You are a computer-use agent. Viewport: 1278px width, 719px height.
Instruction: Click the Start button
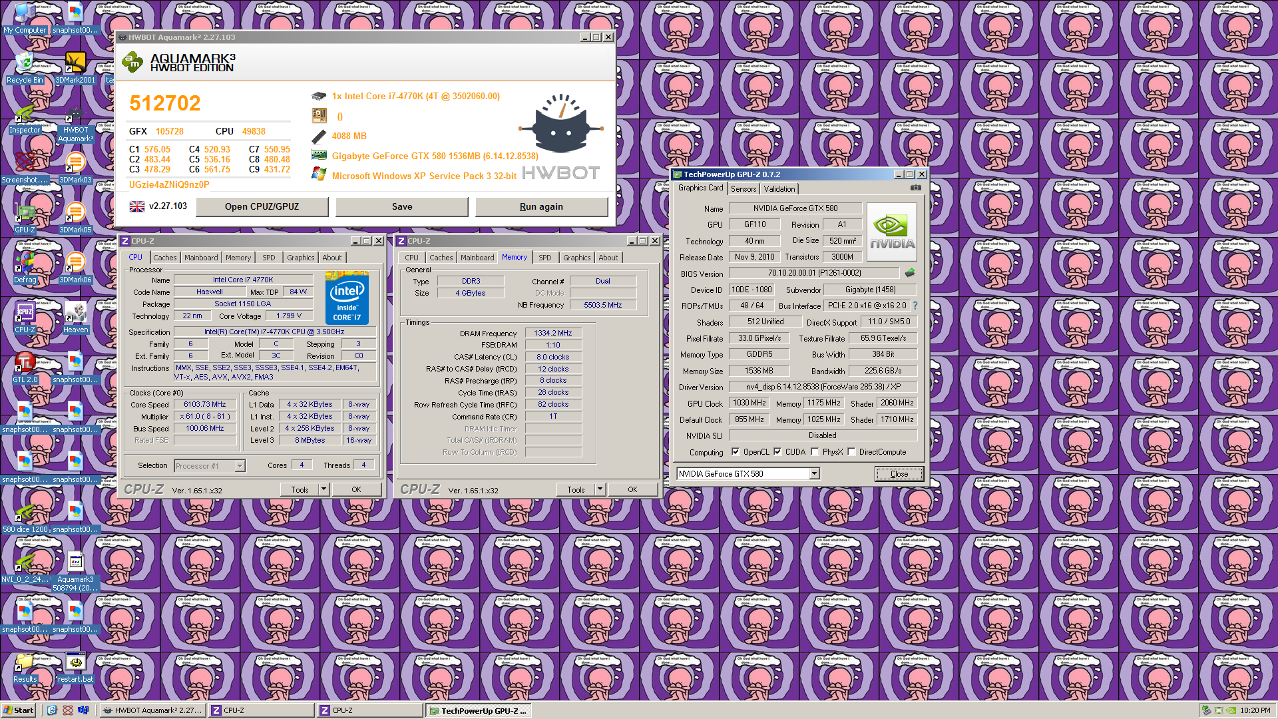point(19,710)
